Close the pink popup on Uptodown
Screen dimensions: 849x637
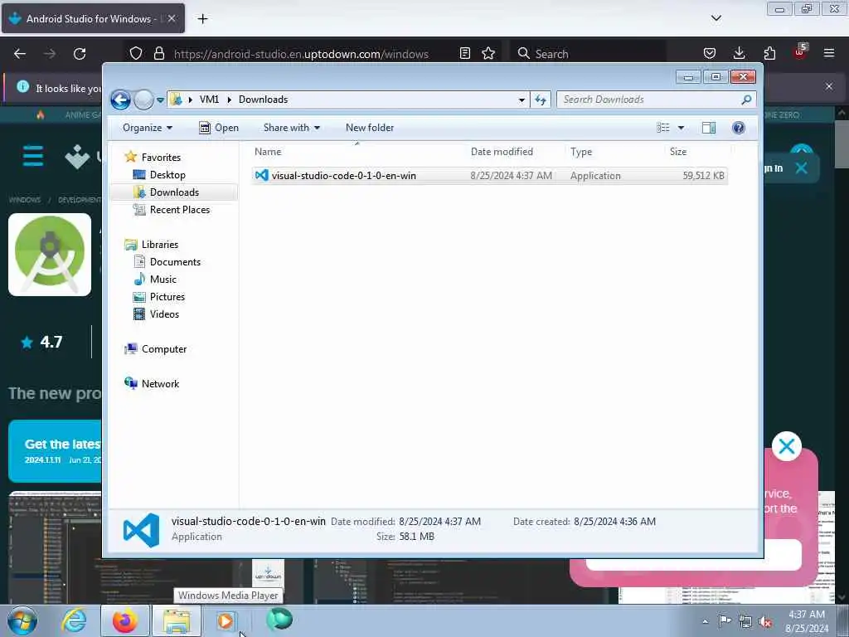coord(786,446)
